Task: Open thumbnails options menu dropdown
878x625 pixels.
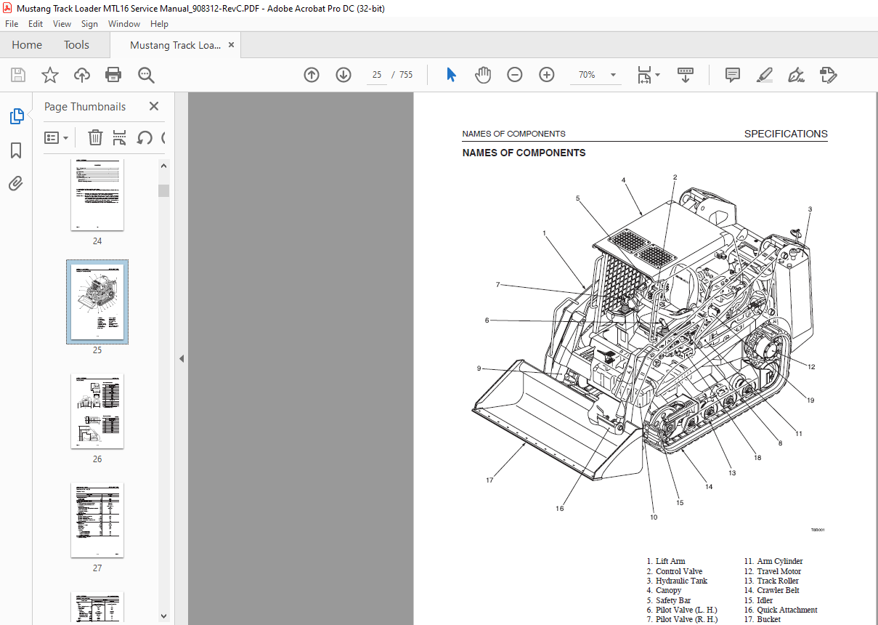Action: tap(56, 137)
